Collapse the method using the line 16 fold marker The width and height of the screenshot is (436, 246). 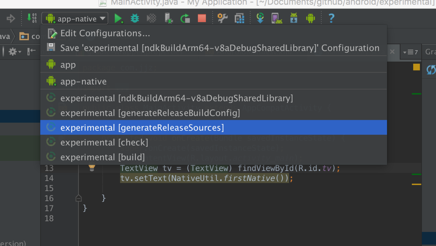coord(79,198)
